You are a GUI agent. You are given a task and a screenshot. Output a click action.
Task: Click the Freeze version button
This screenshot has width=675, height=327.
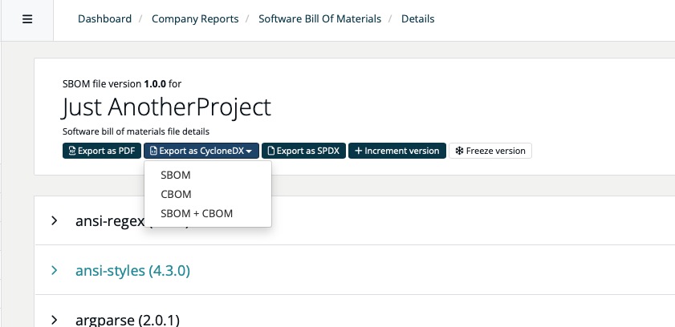[490, 151]
